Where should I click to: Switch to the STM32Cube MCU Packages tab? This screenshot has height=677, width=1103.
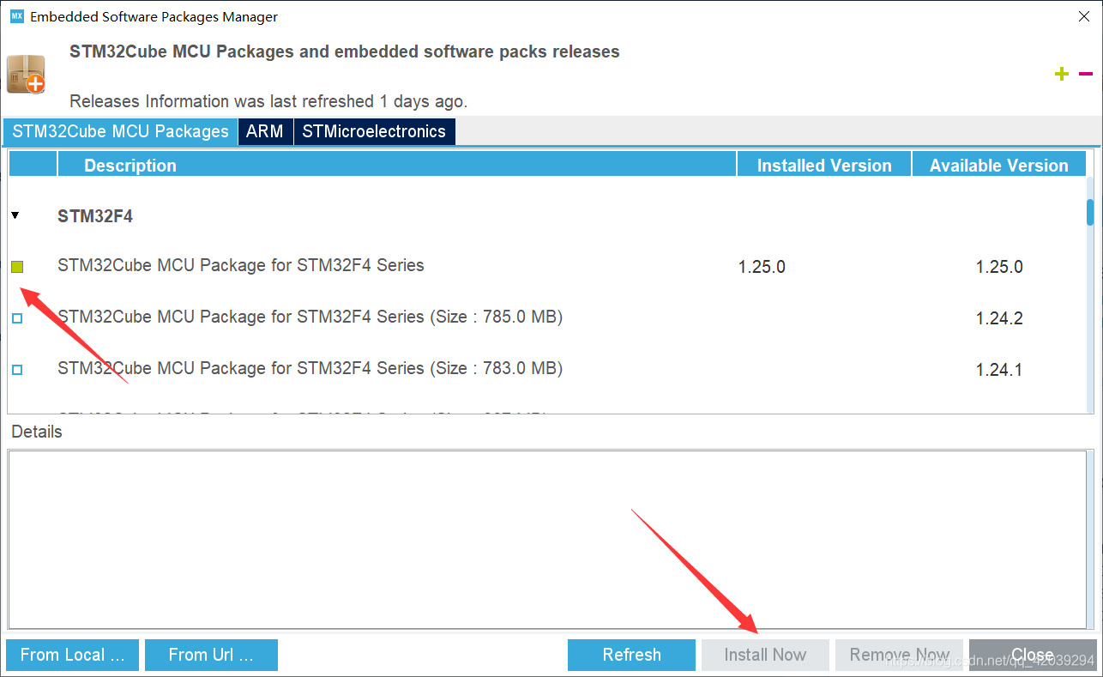[x=120, y=131]
